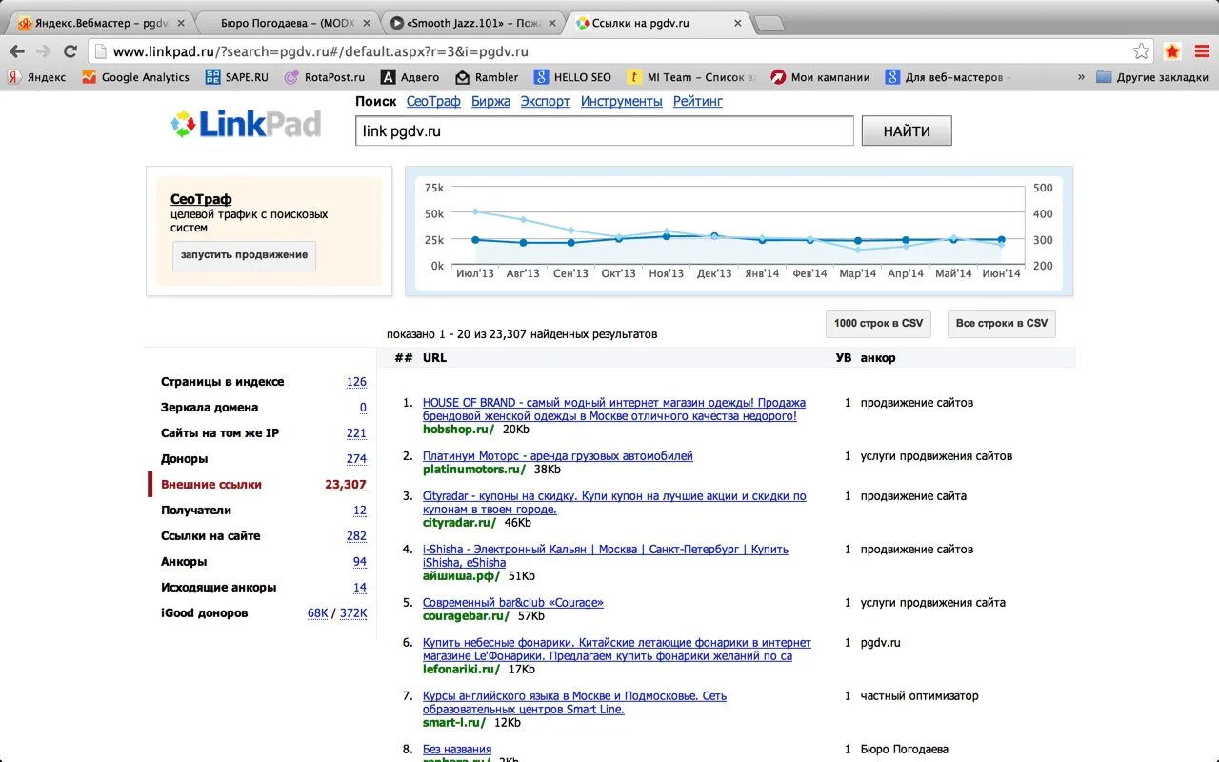
Task: Click the Дек'13 data point on chart
Action: point(714,236)
